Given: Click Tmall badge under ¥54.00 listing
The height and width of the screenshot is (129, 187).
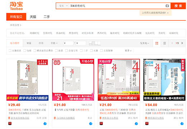Looking at the screenshot, I should pos(147,124).
